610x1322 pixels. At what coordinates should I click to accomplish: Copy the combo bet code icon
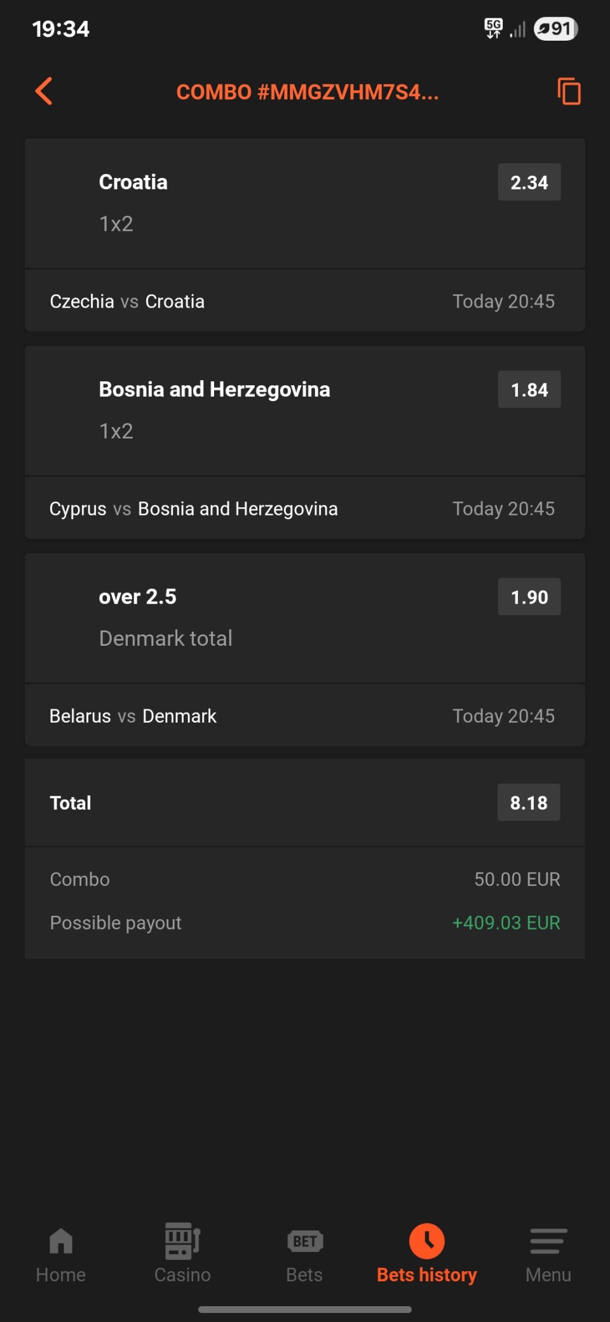[569, 92]
